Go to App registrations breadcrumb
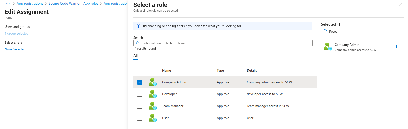The width and height of the screenshot is (408, 129). (30, 4)
